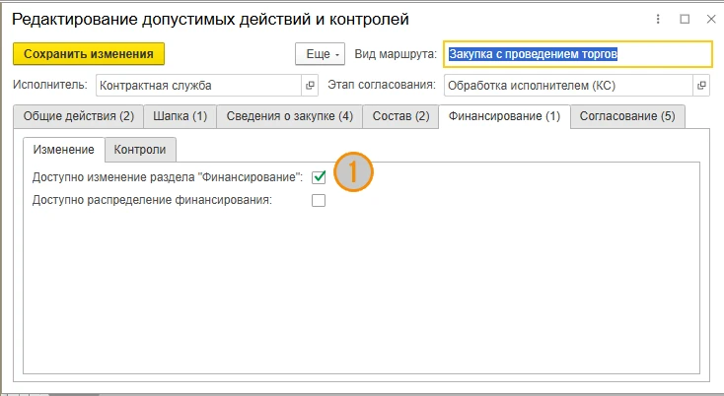The width and height of the screenshot is (724, 396).
Task: Click the Вид маршрута label
Action: (396, 54)
